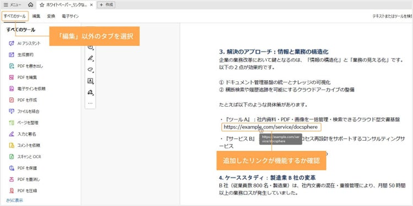Open the ページを整理 tool

pyautogui.click(x=24, y=123)
